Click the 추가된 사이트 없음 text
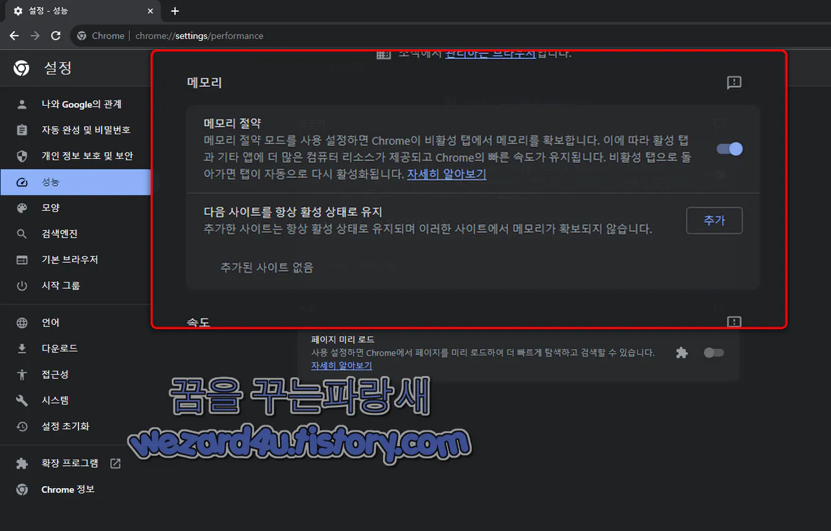Image resolution: width=831 pixels, height=531 pixels. [x=267, y=267]
